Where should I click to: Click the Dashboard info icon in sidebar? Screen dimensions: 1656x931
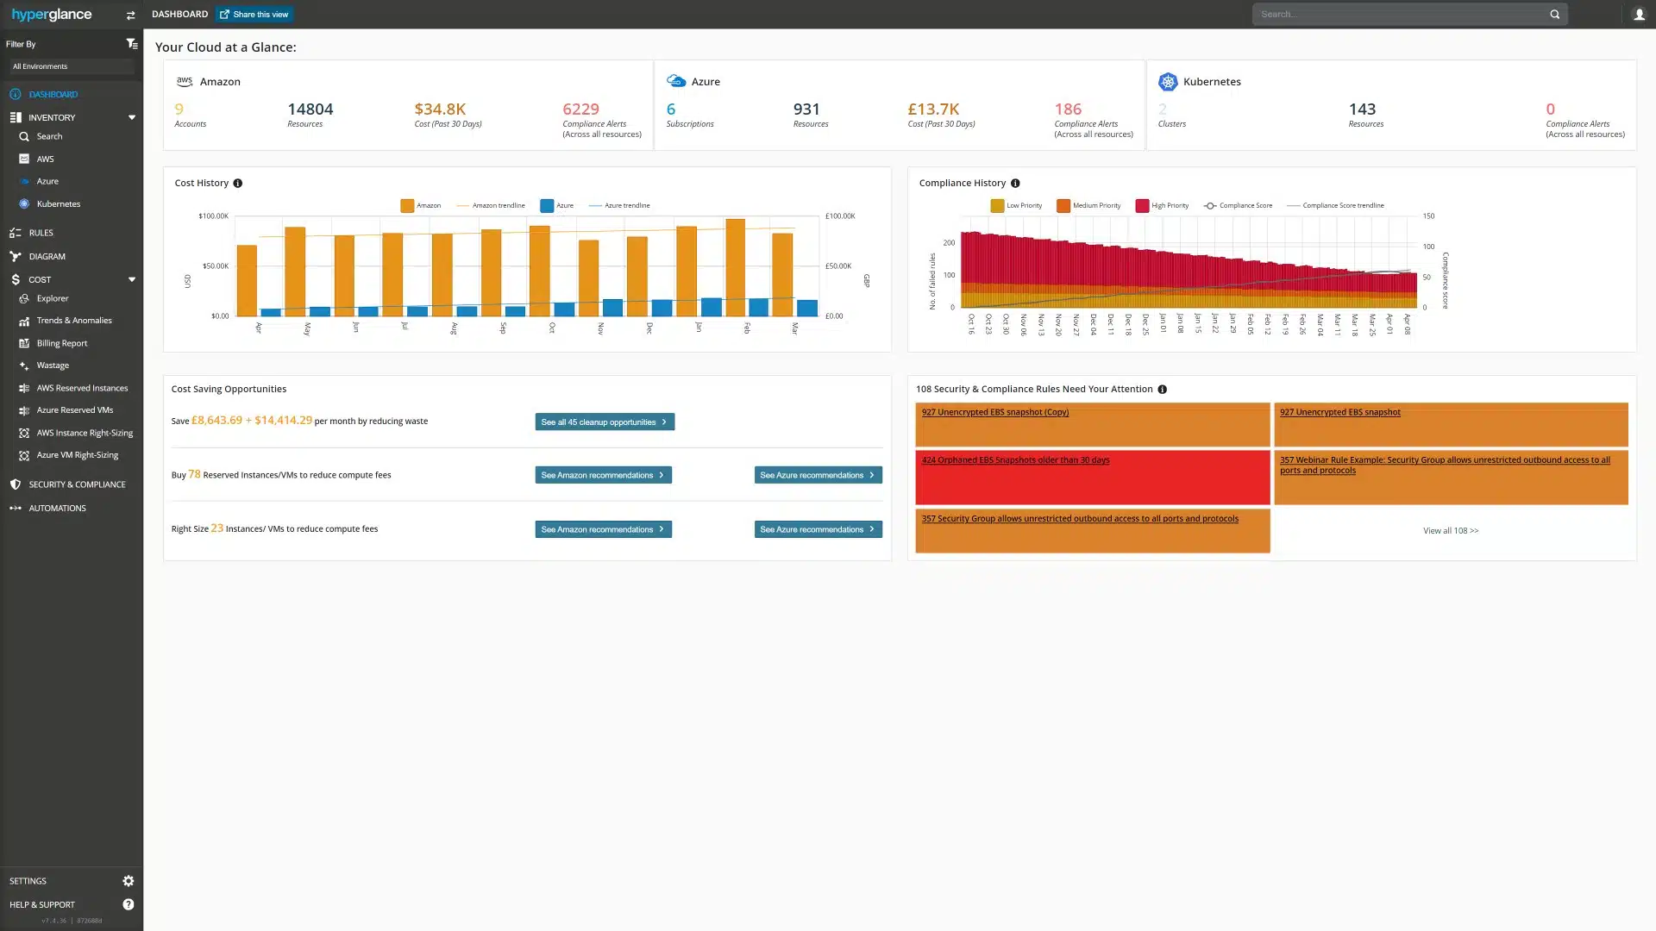(x=16, y=94)
